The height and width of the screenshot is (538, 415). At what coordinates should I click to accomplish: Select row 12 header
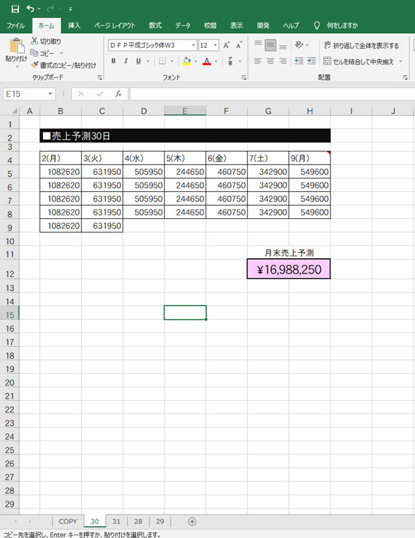coord(10,269)
